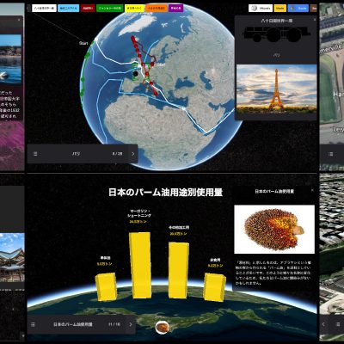Click the white button with globe icon
The image size is (344, 344).
coord(261,9)
